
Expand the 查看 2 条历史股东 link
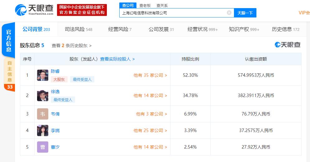point(72,46)
